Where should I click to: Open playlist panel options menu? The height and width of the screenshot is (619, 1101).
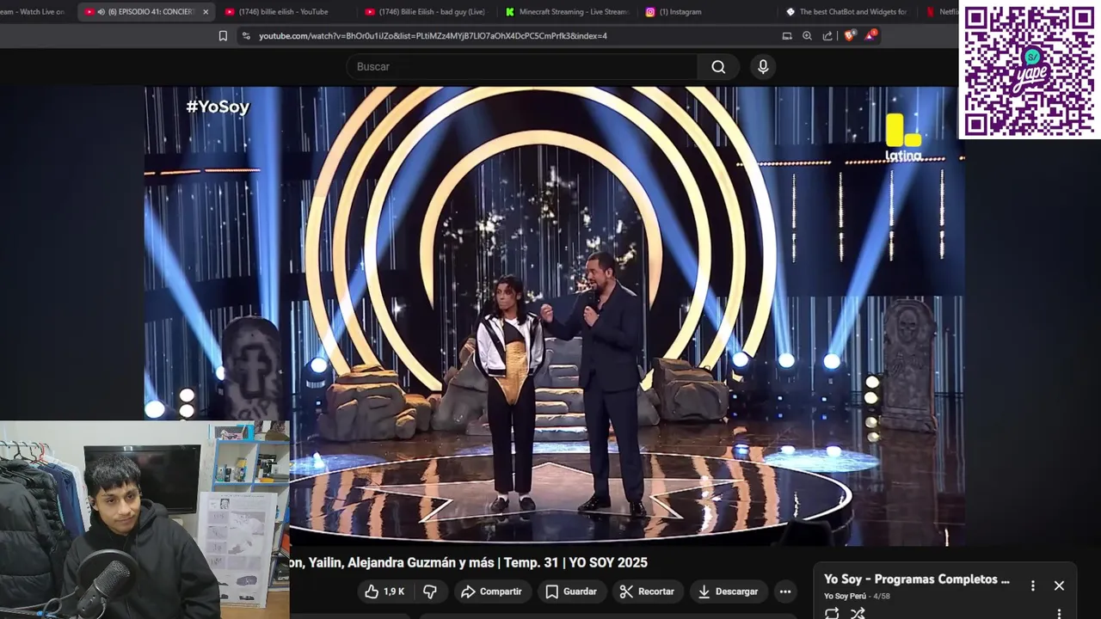[x=1033, y=585]
